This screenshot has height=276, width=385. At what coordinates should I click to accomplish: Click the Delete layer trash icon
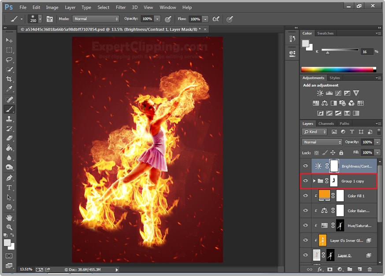(370, 269)
